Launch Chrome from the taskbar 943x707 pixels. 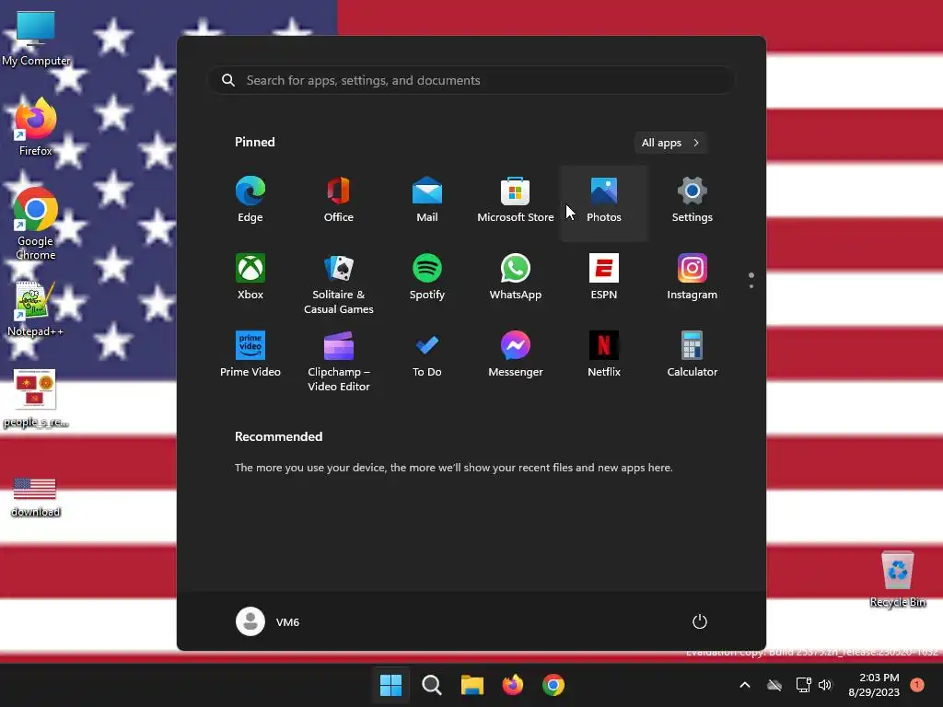click(553, 685)
